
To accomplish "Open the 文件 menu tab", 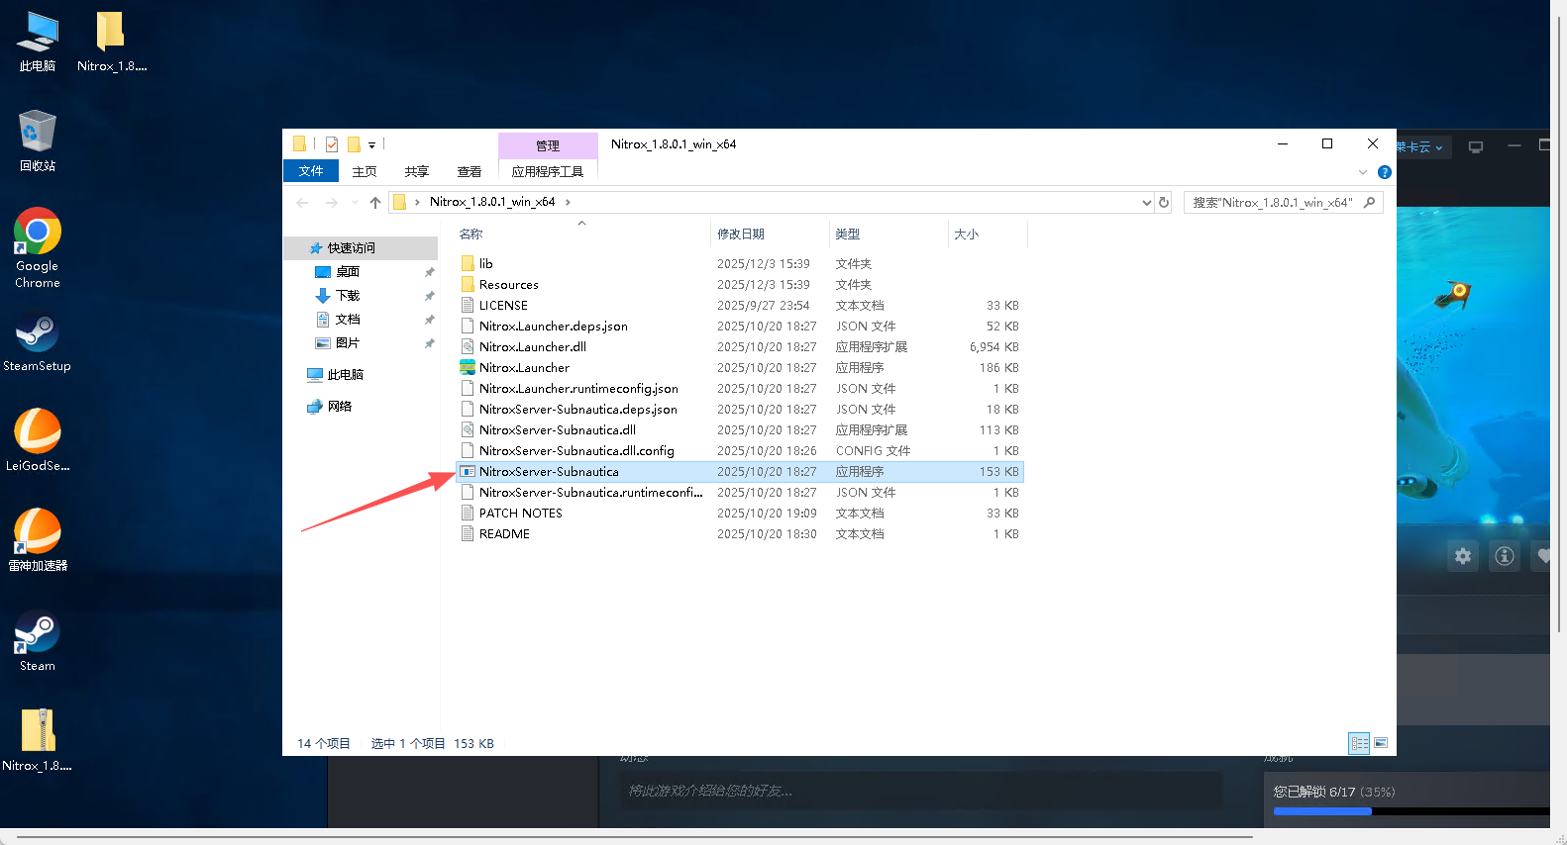I will point(311,171).
